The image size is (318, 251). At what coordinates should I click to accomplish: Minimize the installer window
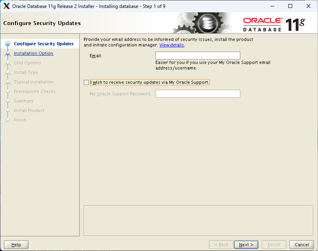click(x=272, y=6)
